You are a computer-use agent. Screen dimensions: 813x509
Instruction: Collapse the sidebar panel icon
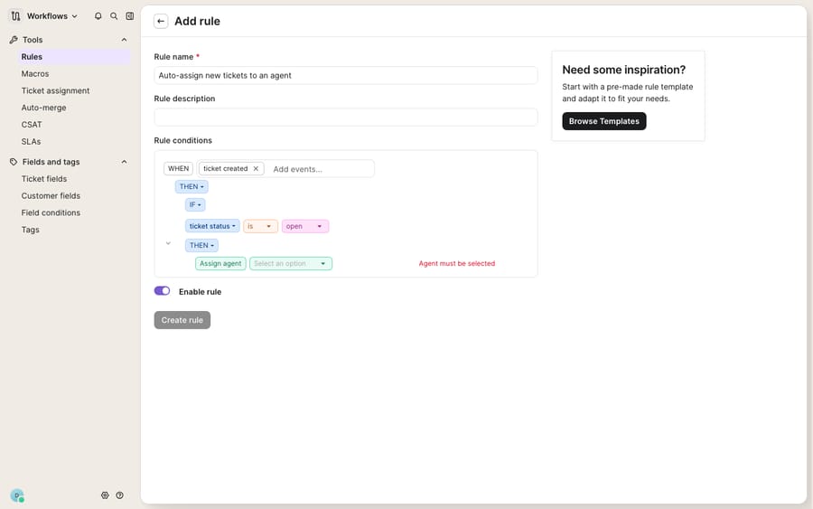(x=129, y=16)
